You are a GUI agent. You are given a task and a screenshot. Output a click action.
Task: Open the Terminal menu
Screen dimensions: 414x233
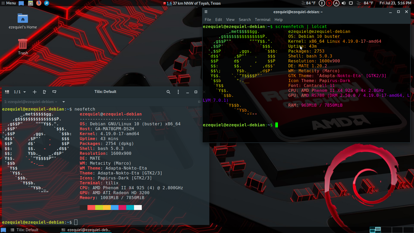[263, 20]
